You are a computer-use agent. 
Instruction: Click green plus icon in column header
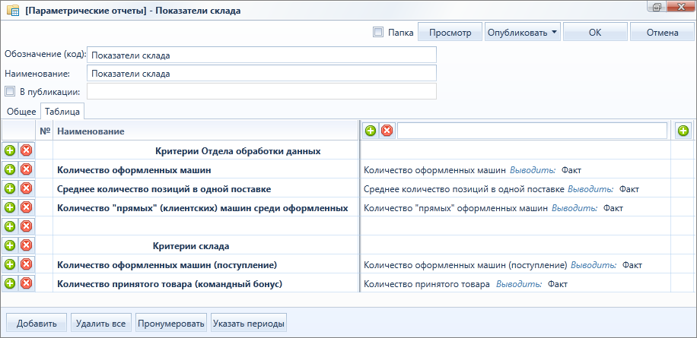pyautogui.click(x=371, y=131)
